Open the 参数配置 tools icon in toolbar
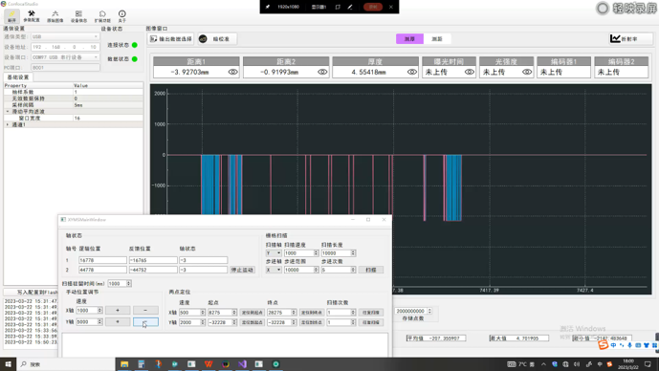This screenshot has height=371, width=659. pyautogui.click(x=32, y=16)
